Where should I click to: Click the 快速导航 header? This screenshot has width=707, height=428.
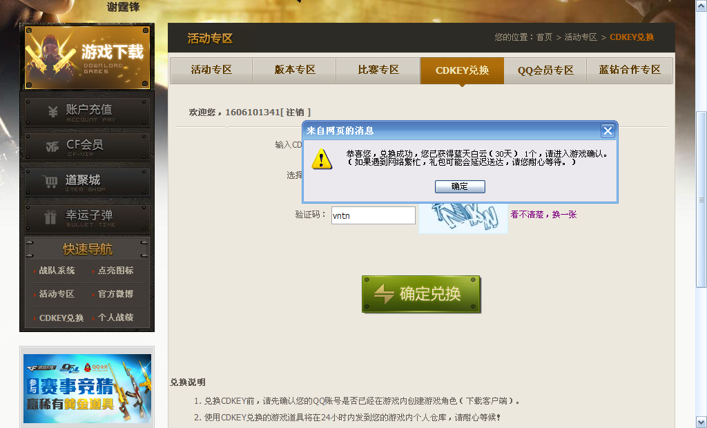[x=87, y=249]
